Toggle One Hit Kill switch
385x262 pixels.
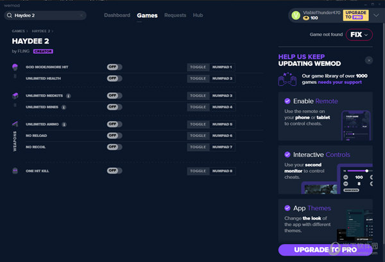pyautogui.click(x=114, y=171)
